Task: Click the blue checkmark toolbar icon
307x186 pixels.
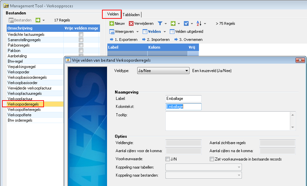Action: tap(186, 23)
